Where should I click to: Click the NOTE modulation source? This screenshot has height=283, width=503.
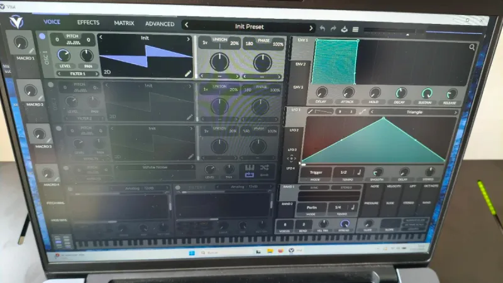(x=375, y=186)
